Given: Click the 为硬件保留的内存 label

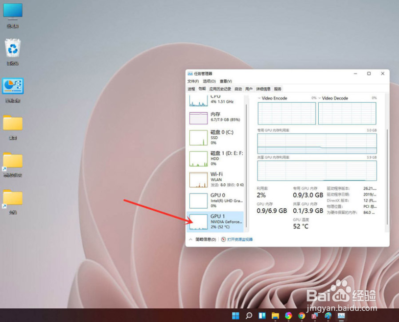Looking at the screenshot, I should (342, 212).
